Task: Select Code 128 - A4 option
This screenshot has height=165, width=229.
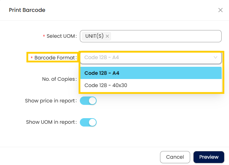Action: pyautogui.click(x=151, y=73)
